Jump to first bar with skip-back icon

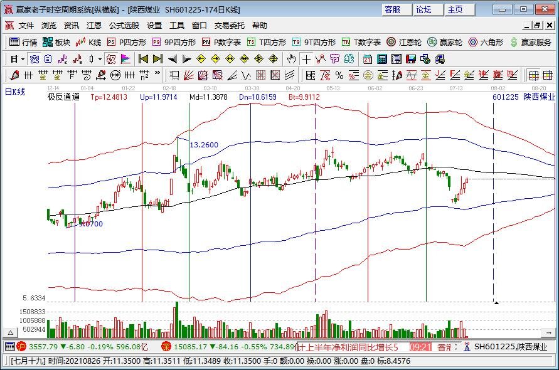tap(143, 59)
